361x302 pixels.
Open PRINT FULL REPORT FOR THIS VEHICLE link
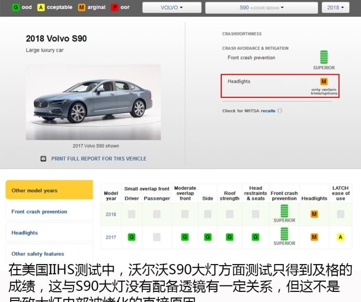[99, 159]
